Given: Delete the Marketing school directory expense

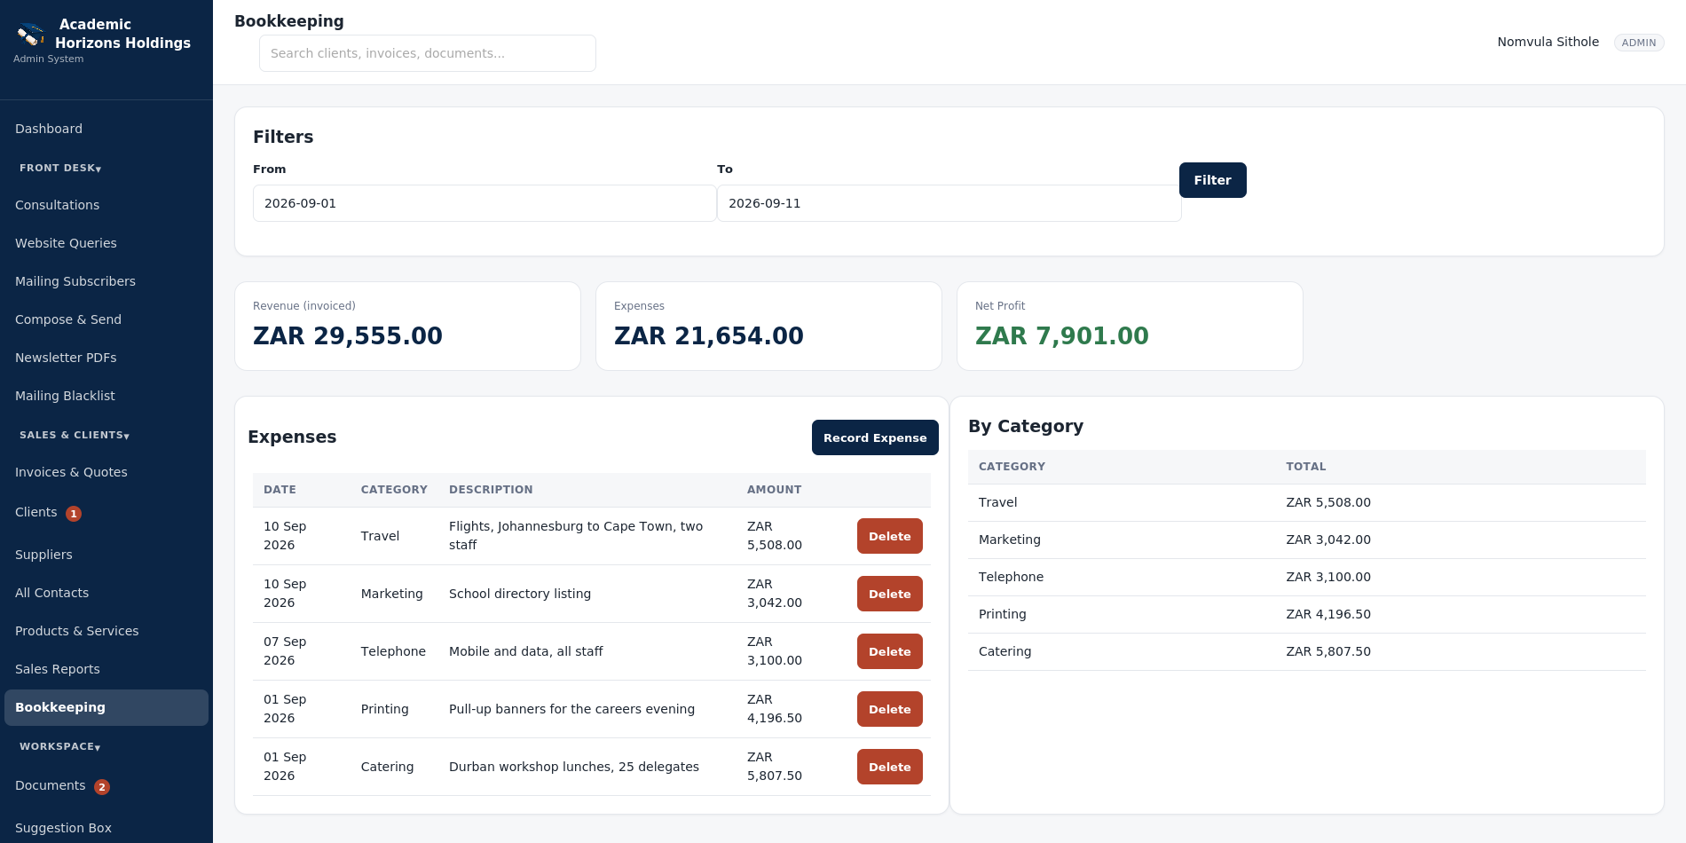Looking at the screenshot, I should click(x=890, y=594).
